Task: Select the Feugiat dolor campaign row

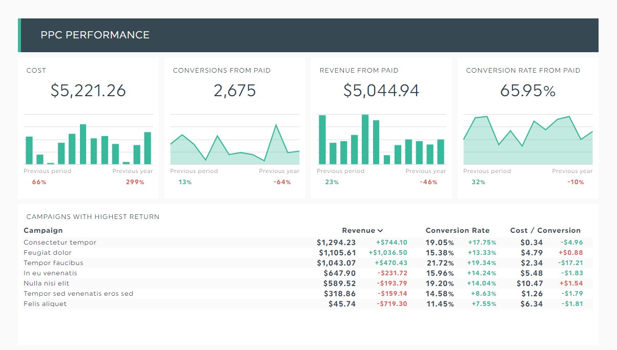Action: (x=308, y=253)
